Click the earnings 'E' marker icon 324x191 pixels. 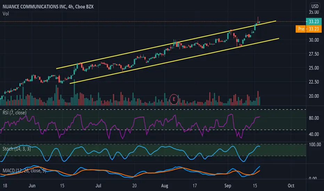tap(174, 99)
